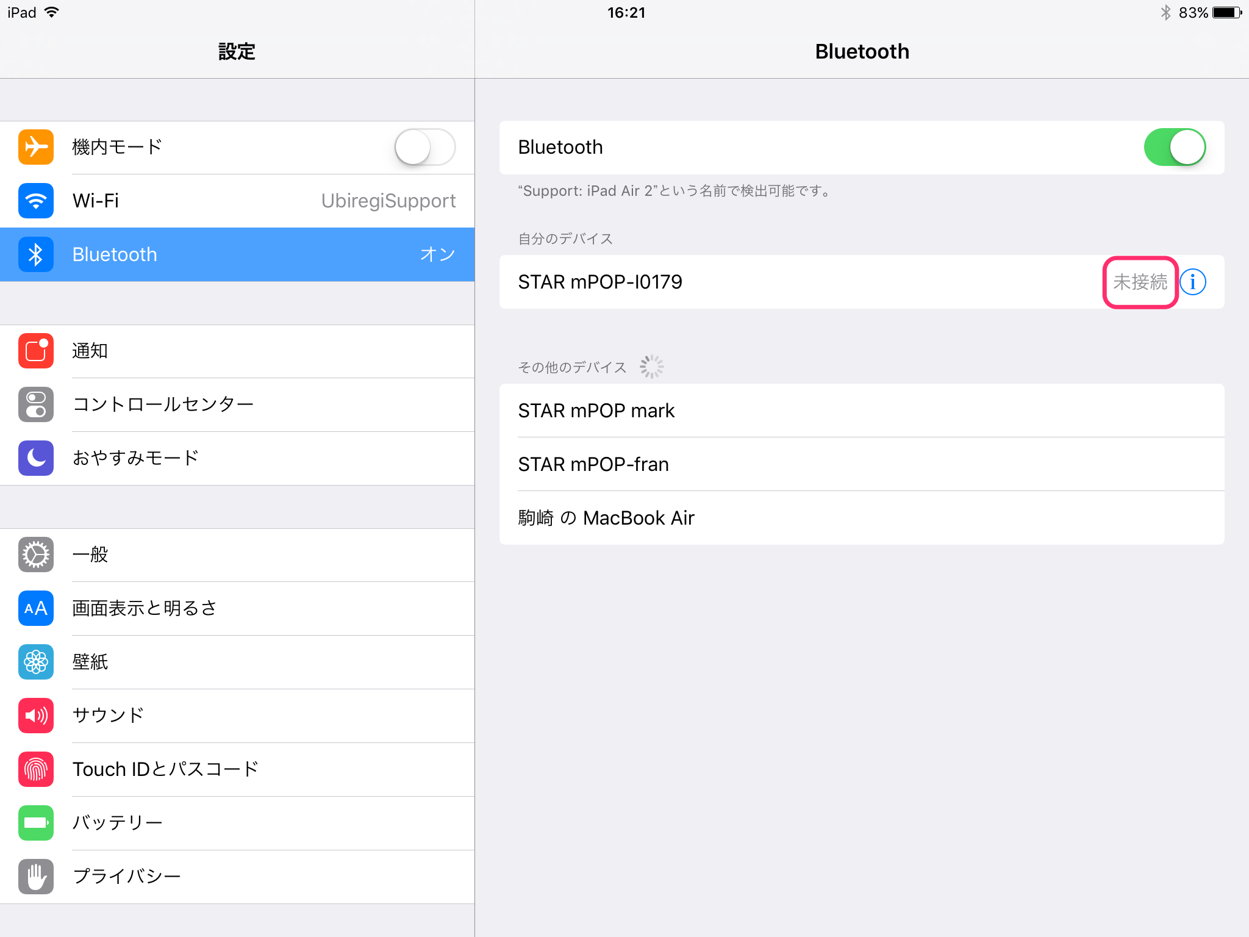Tap the 83% battery percentage
The width and height of the screenshot is (1249, 937).
click(x=1193, y=13)
